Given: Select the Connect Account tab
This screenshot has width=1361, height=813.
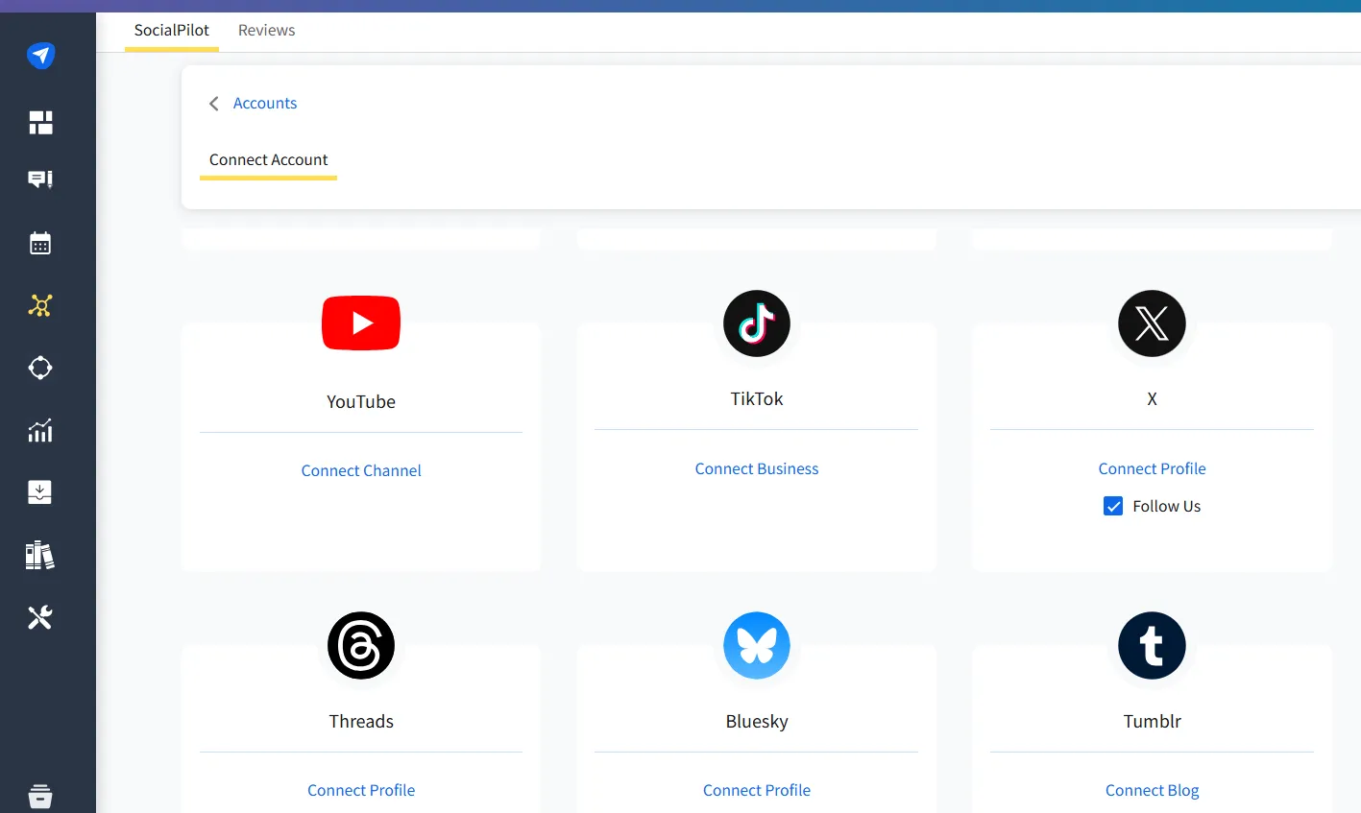Looking at the screenshot, I should point(268,159).
